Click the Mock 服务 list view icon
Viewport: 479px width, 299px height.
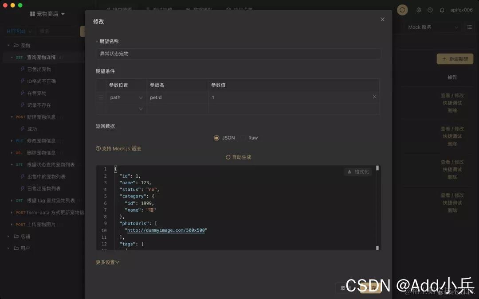click(469, 27)
